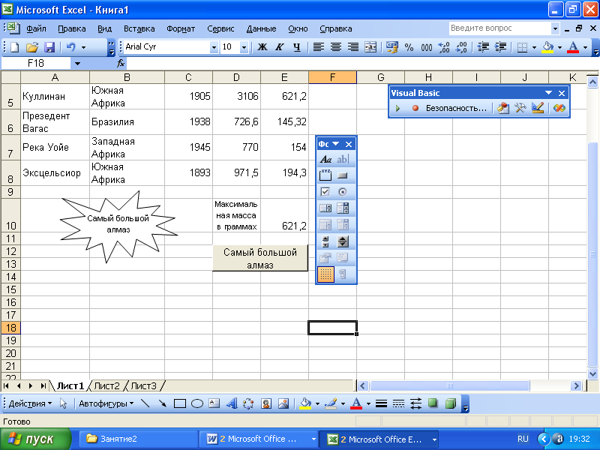The width and height of the screenshot is (600, 450).
Task: Increase decimal places
Action: click(x=444, y=47)
